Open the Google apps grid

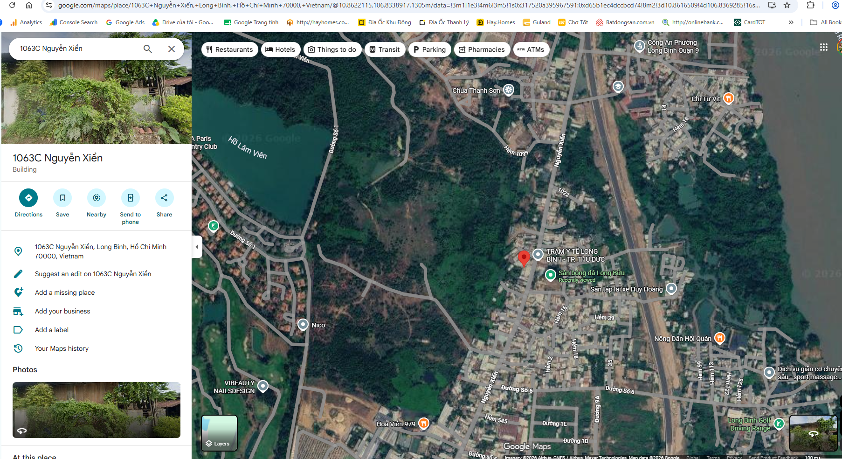click(x=824, y=47)
